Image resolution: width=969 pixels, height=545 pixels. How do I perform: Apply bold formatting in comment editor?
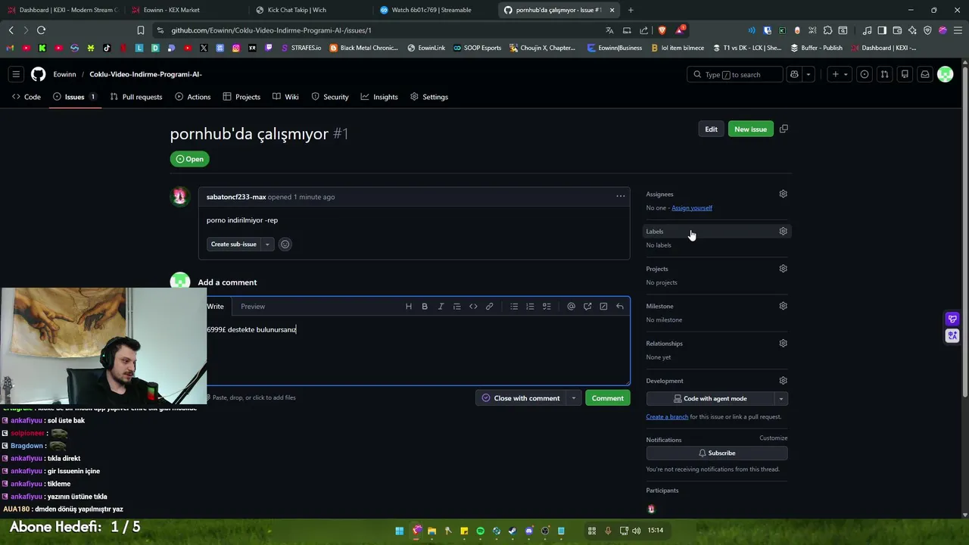pyautogui.click(x=425, y=307)
